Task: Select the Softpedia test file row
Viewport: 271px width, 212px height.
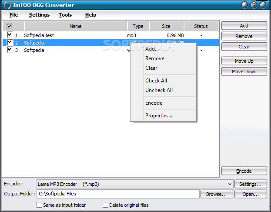Action: point(110,35)
